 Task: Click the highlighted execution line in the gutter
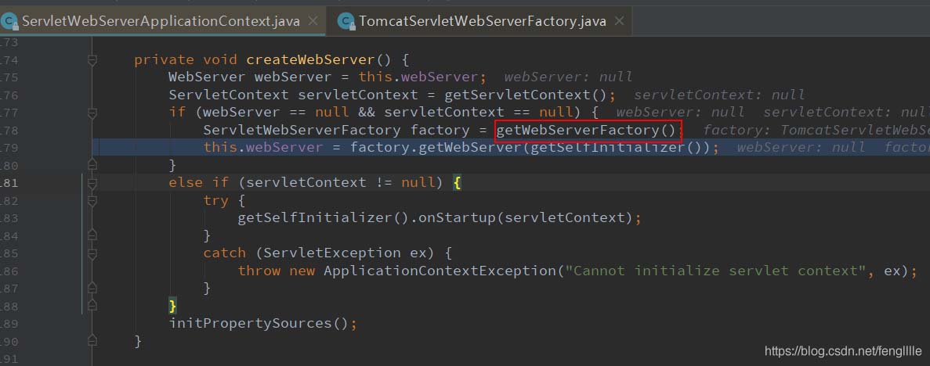click(47, 148)
